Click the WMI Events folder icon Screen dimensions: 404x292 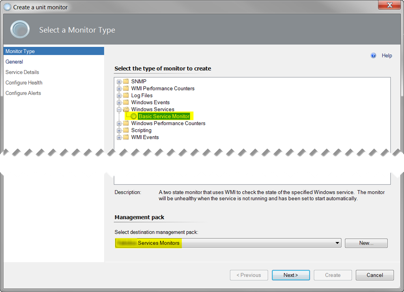tap(125, 137)
